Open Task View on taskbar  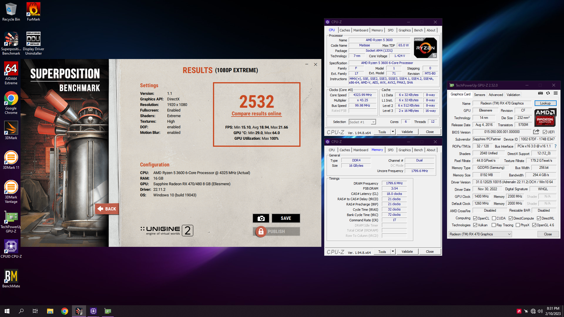[x=35, y=311]
